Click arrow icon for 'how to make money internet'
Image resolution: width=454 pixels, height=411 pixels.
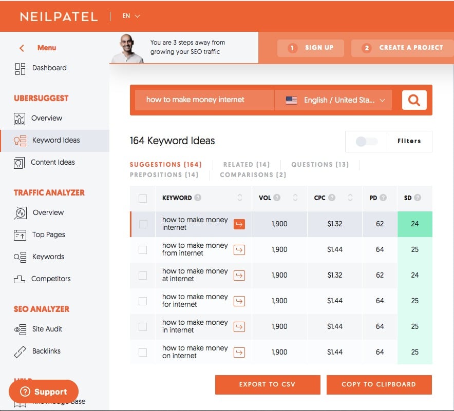pos(239,224)
